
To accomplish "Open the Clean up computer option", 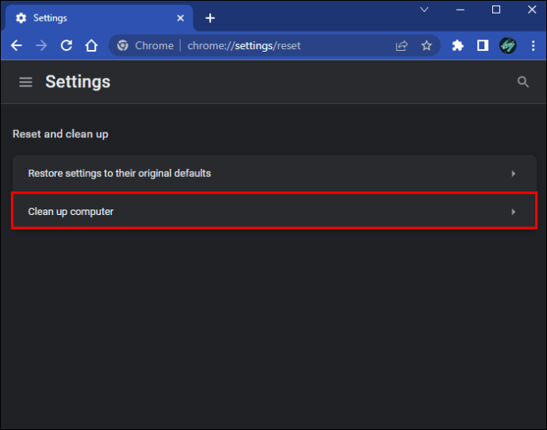I will pos(274,212).
